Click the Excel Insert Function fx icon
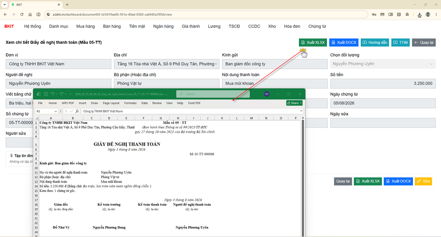 [77, 111]
